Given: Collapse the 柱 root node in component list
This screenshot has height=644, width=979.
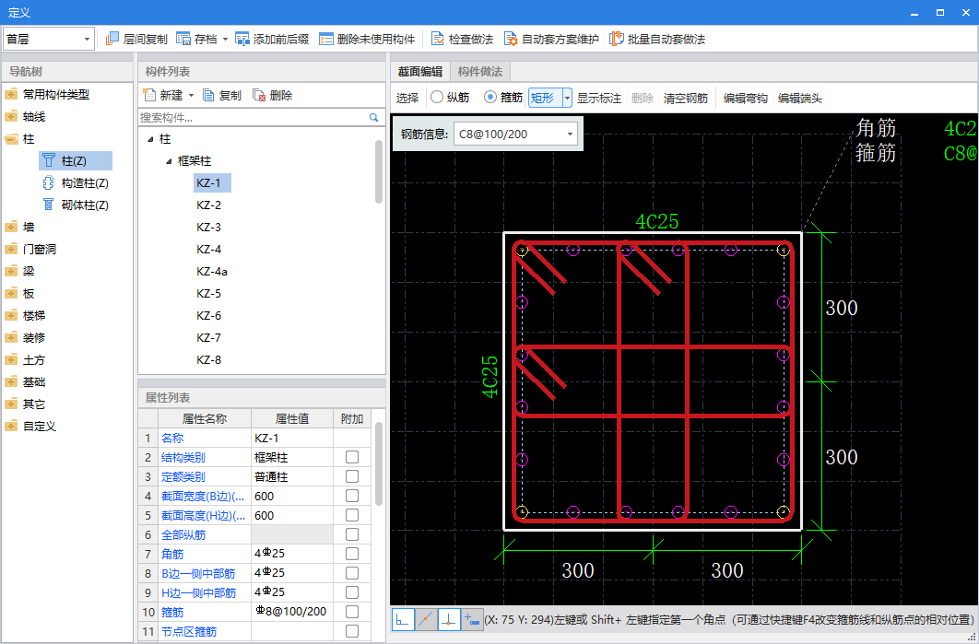Looking at the screenshot, I should [x=150, y=139].
